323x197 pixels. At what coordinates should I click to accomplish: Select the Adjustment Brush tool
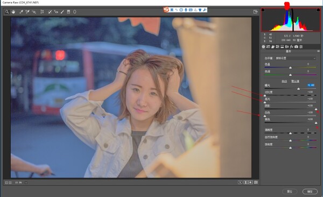62,12
